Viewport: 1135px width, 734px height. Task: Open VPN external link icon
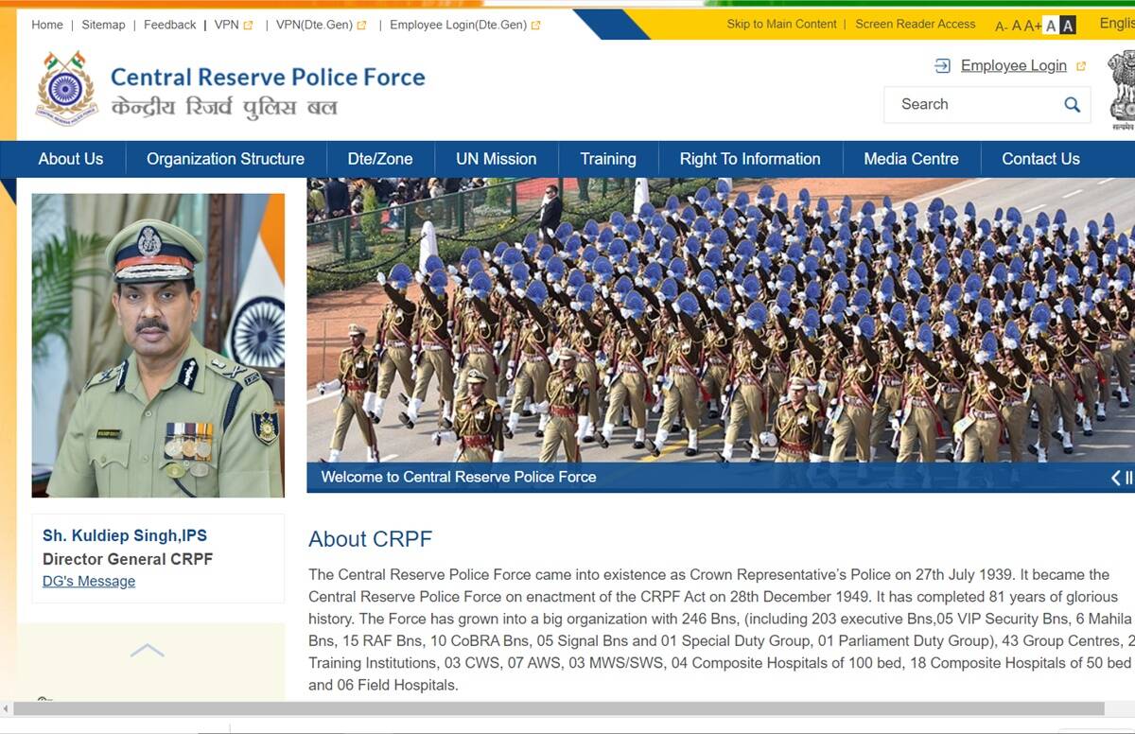pos(249,25)
